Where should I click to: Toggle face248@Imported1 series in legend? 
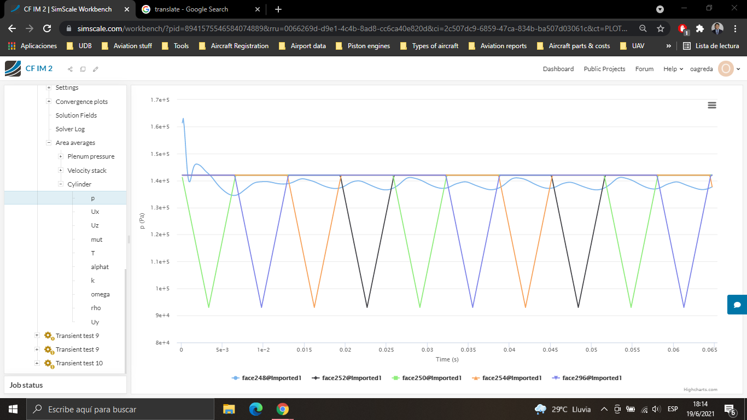coord(266,378)
